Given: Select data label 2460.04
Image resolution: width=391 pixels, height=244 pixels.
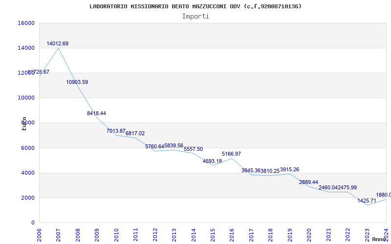Looking at the screenshot, I should [328, 188].
